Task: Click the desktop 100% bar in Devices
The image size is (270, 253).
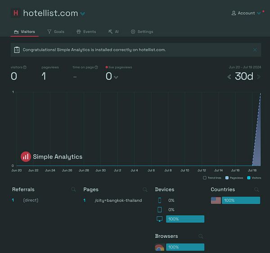Action: (x=185, y=219)
